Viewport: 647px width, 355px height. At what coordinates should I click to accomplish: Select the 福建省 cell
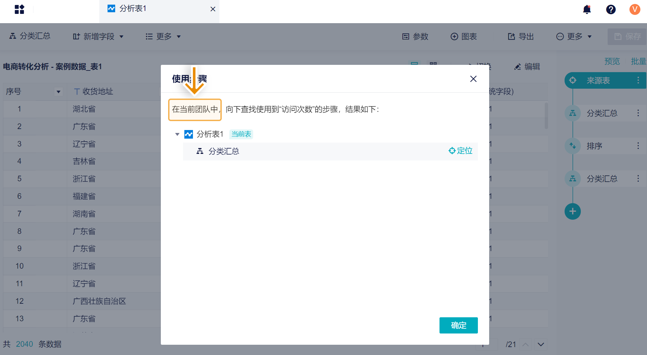84,196
